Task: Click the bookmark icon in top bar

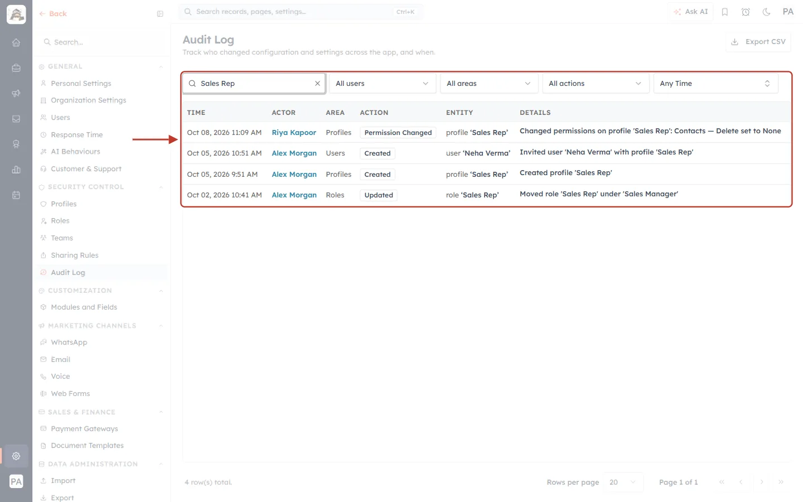Action: [725, 12]
